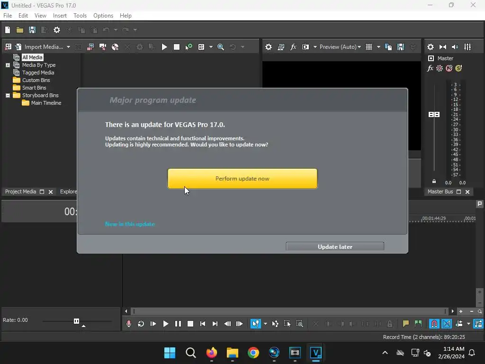This screenshot has width=485, height=364.
Task: Open the edit tool dropdown arrow
Action: point(265,324)
